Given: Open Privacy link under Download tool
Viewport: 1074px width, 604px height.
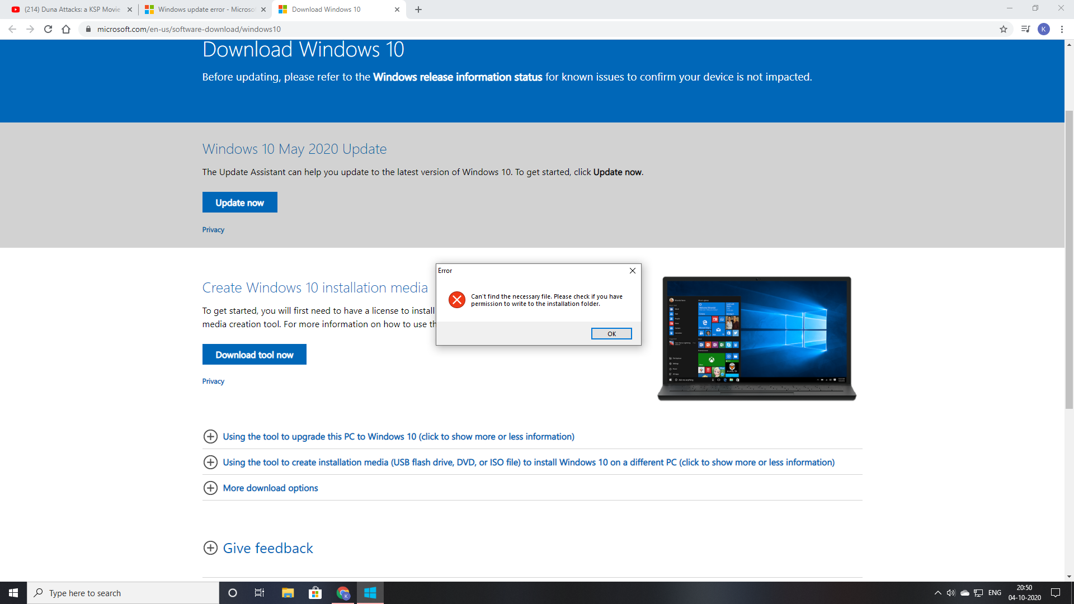Looking at the screenshot, I should coord(213,381).
